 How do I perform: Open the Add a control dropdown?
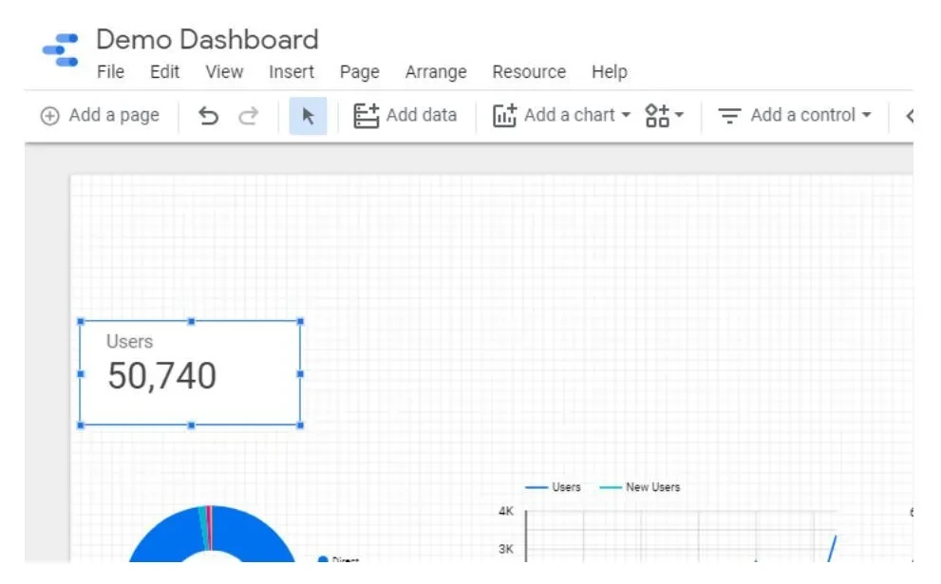coord(795,115)
